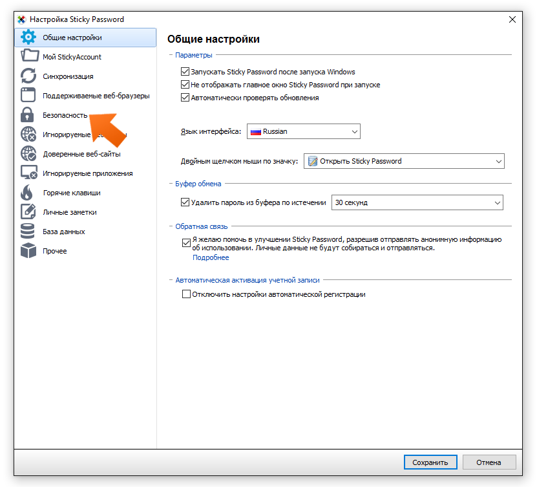Open the Язык интерфейса Russian dropdown

click(304, 131)
